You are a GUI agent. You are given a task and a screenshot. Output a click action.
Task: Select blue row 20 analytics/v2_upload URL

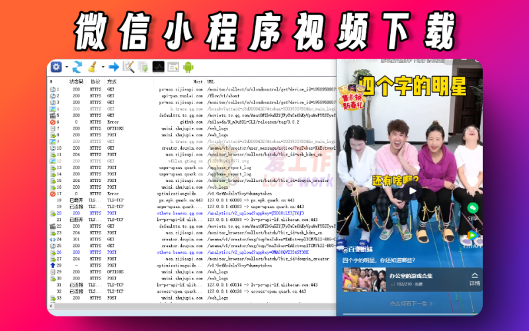coord(255,213)
